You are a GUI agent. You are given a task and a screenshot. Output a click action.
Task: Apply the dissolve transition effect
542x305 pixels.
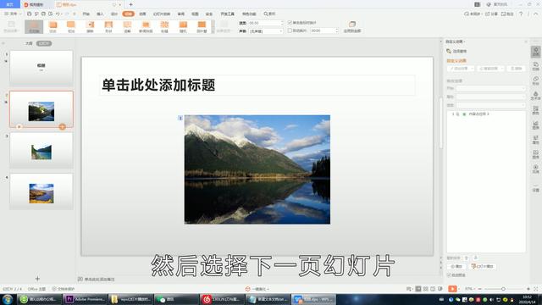(x=127, y=26)
